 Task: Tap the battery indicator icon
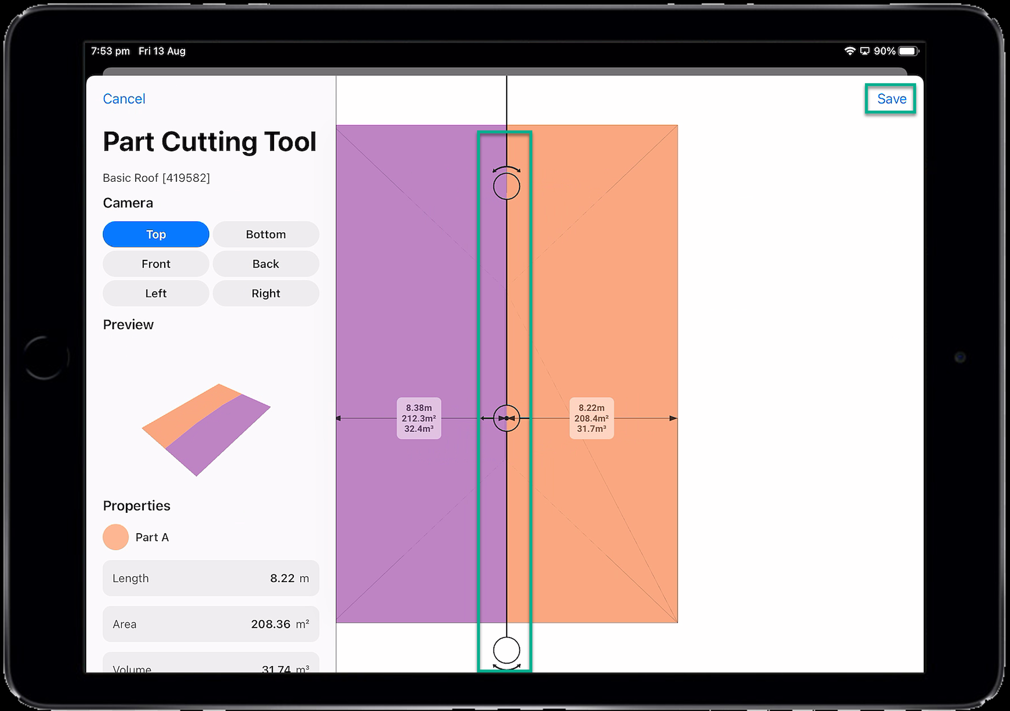tap(908, 51)
